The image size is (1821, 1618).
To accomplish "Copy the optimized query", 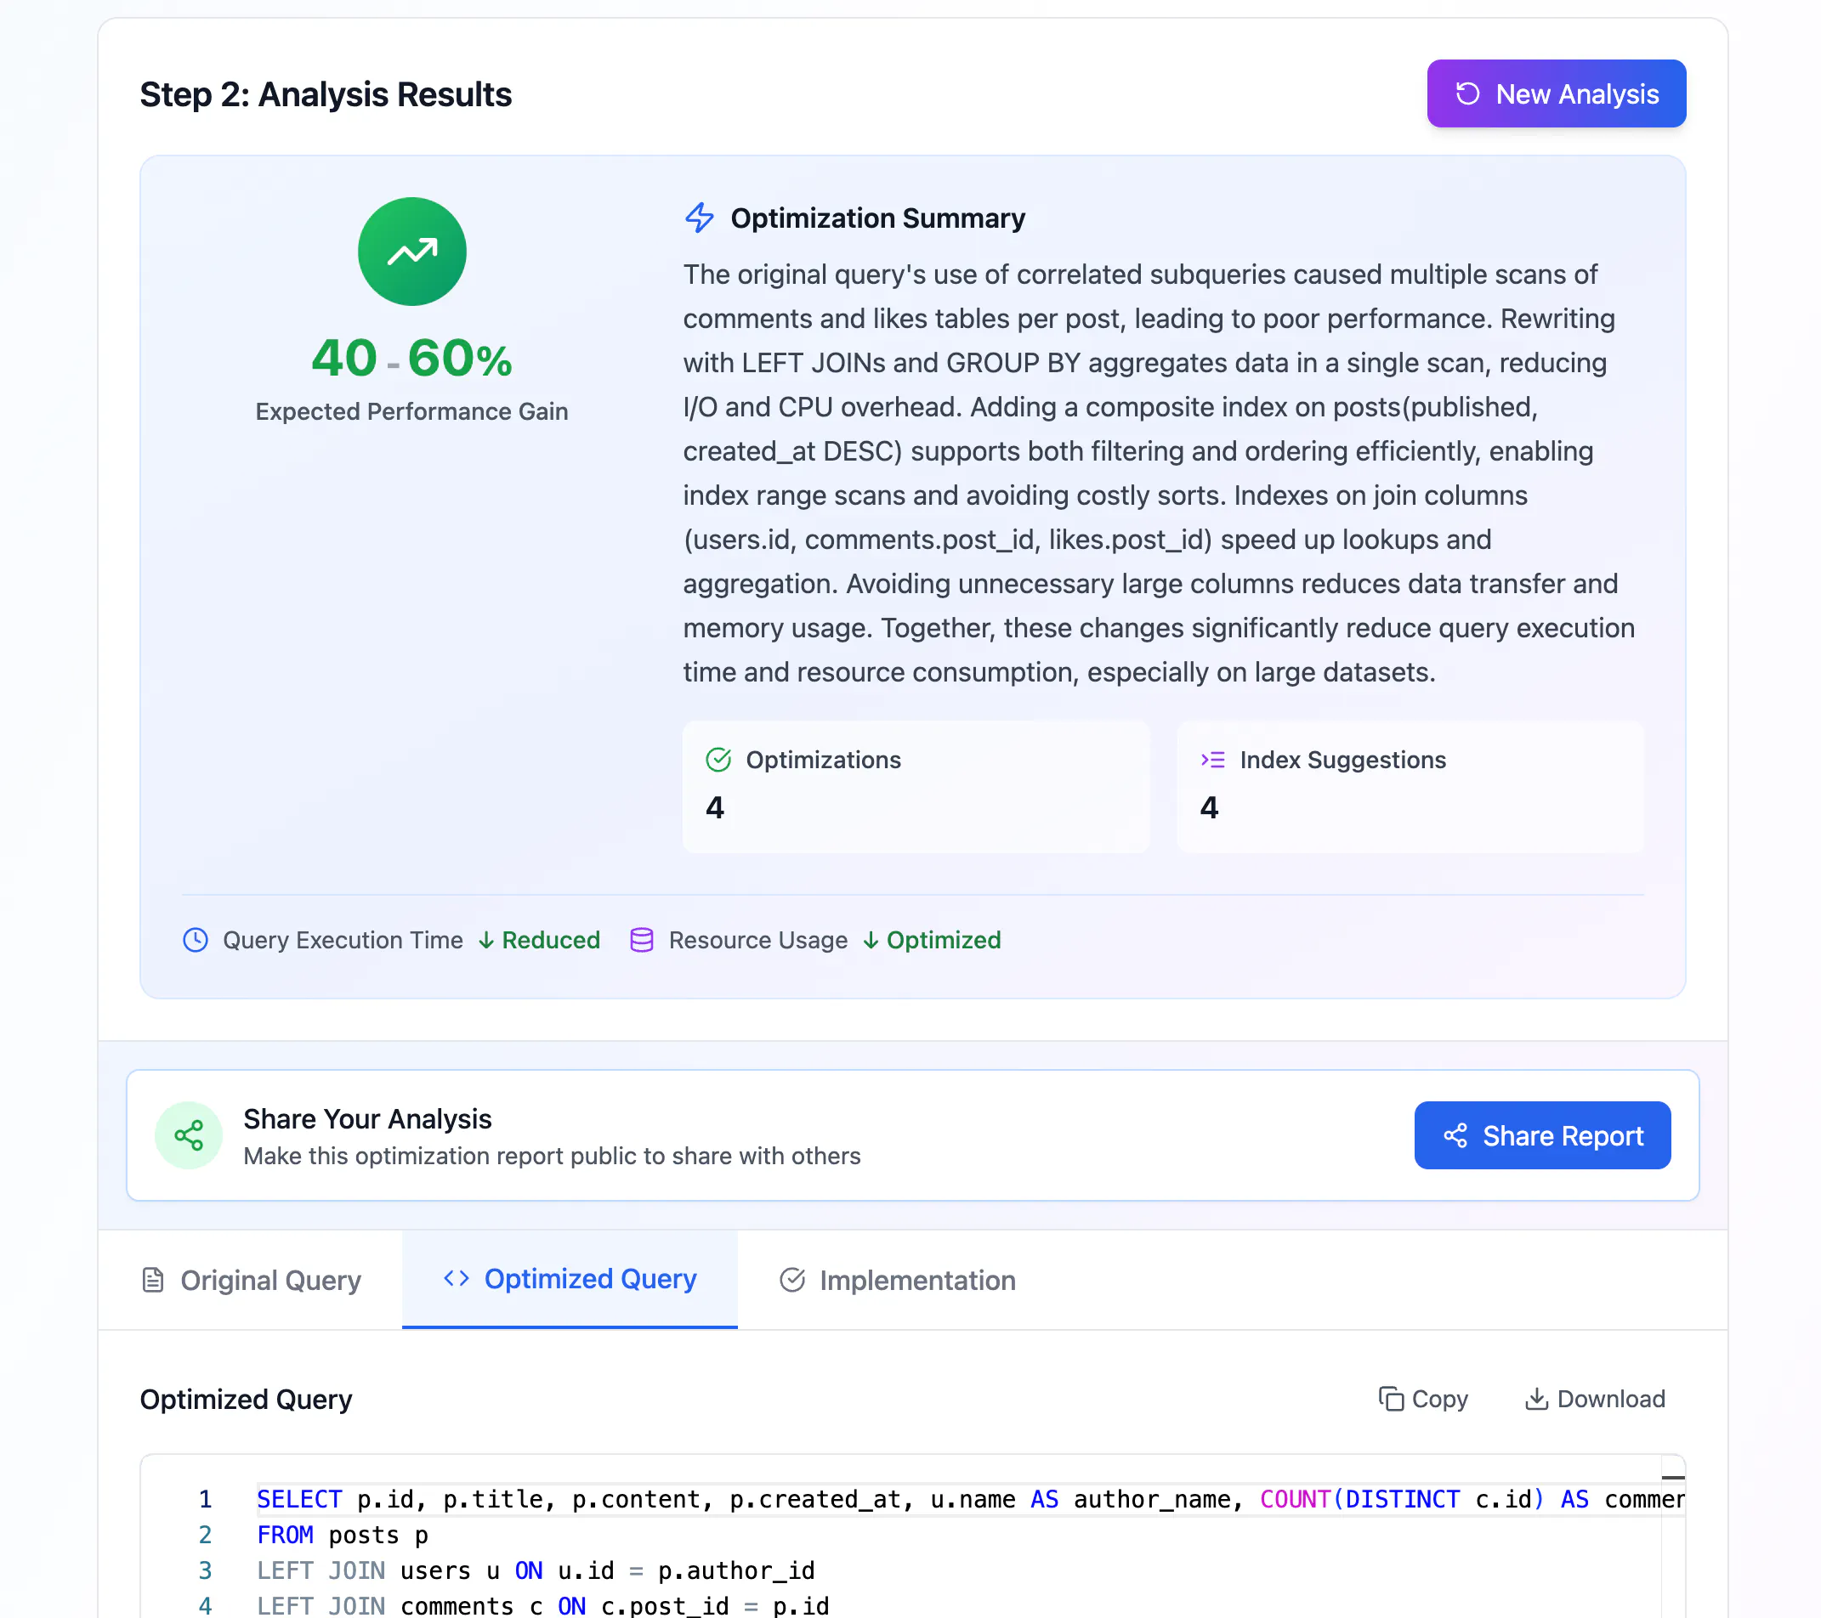I will point(1423,1399).
